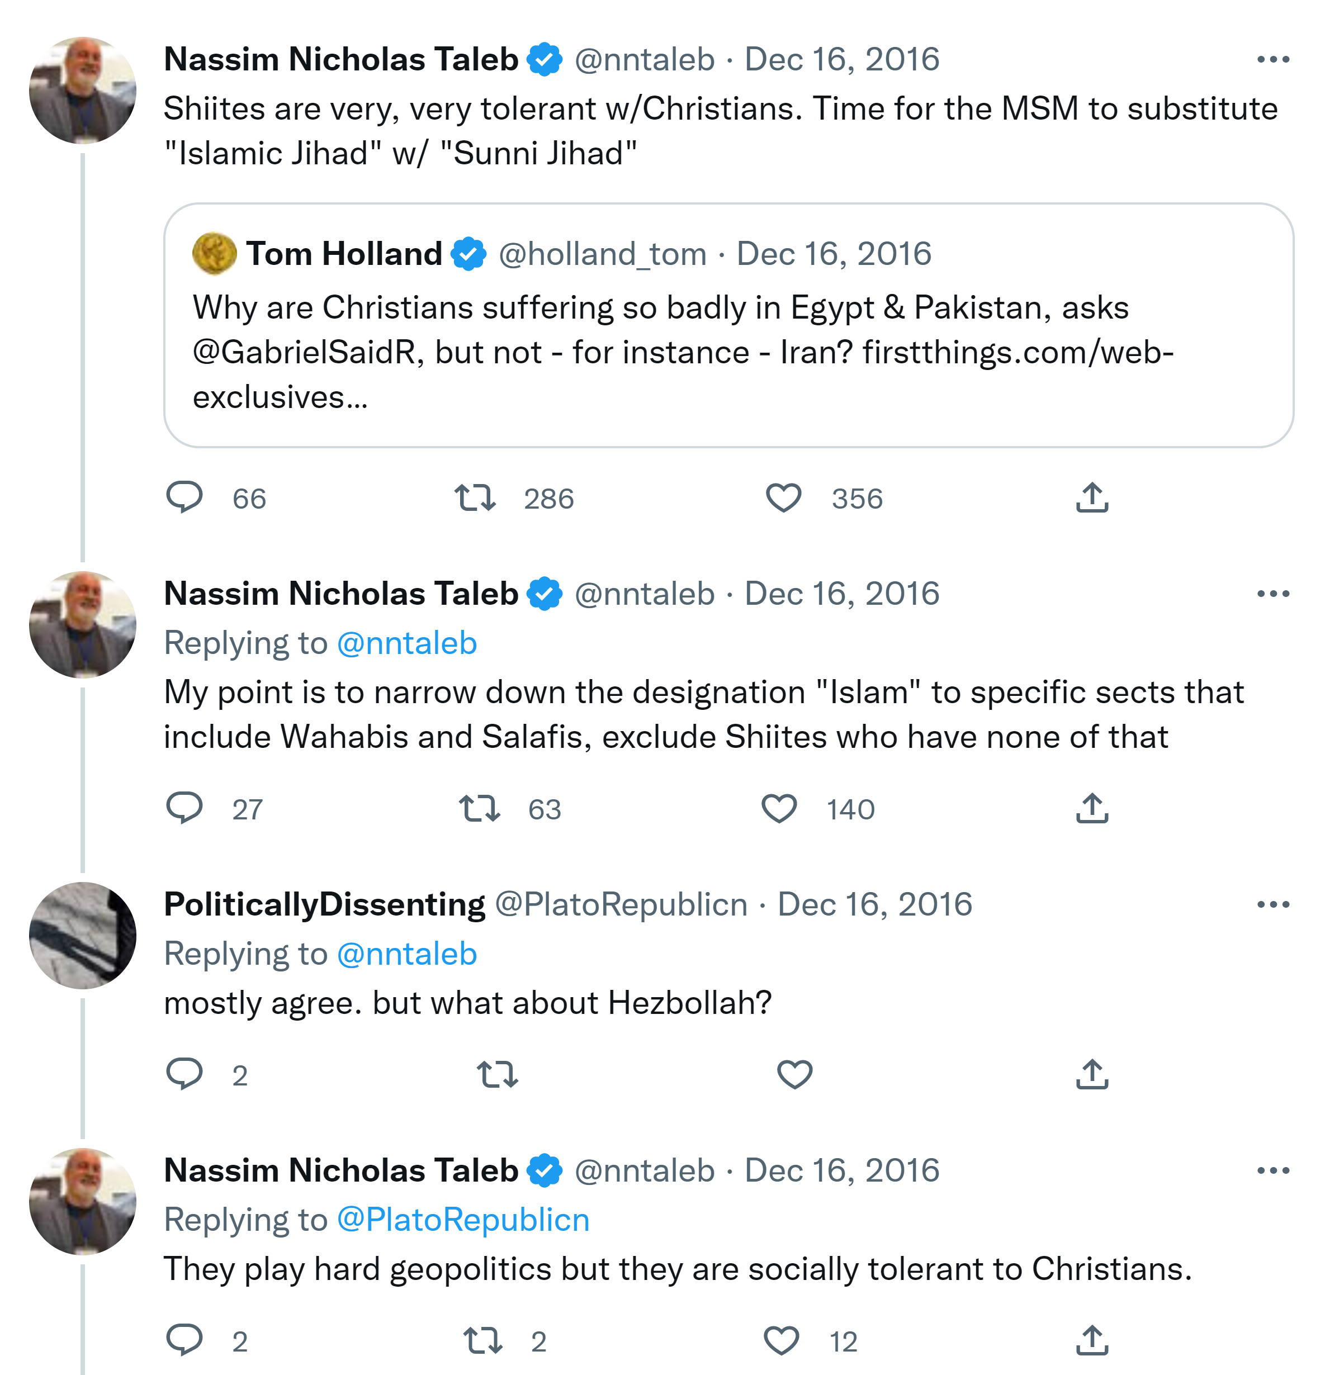
Task: Reply to the 'Shiites are very tolerant' tweet
Action: [184, 498]
